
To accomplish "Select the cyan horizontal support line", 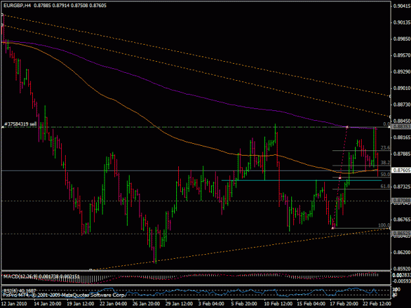I will [x=302, y=181].
